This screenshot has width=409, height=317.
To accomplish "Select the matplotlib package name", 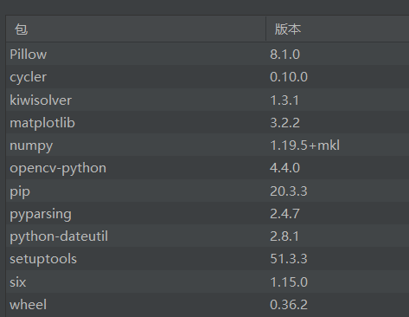I will click(42, 123).
